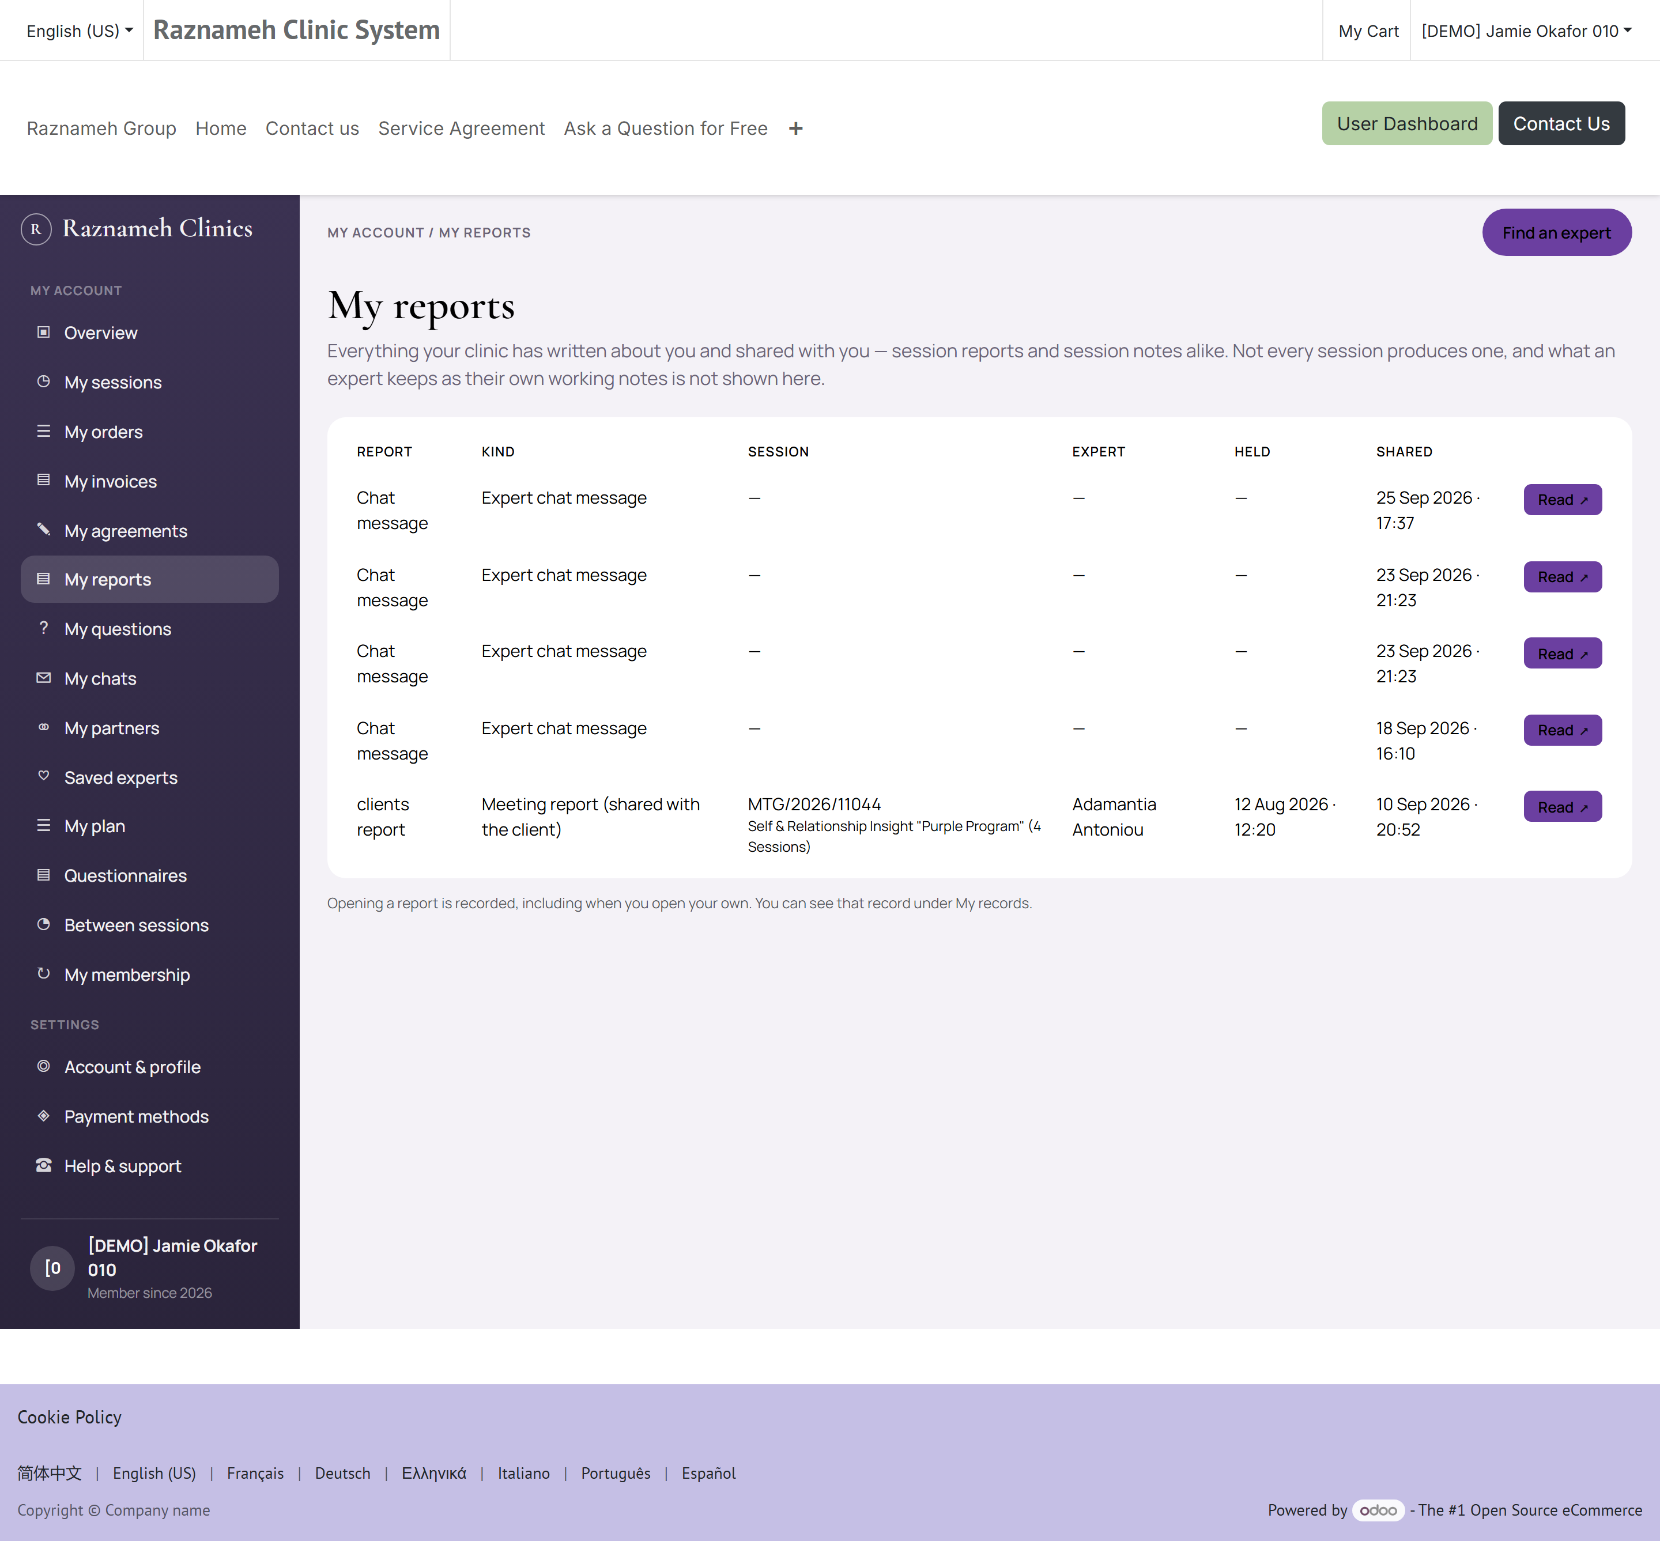The image size is (1660, 1541).
Task: Click the round R logo of Raznameh Clinics
Action: tap(36, 228)
